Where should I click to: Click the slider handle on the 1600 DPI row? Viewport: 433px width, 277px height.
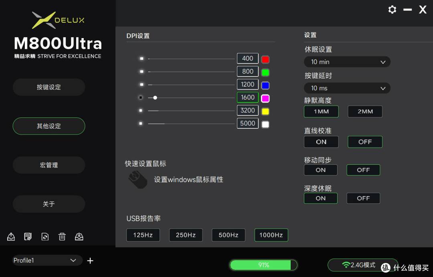point(155,98)
